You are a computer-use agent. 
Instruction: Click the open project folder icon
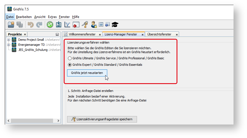[x=11, y=25]
